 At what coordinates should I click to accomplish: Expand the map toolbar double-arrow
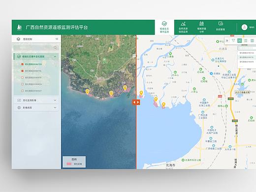227,40
